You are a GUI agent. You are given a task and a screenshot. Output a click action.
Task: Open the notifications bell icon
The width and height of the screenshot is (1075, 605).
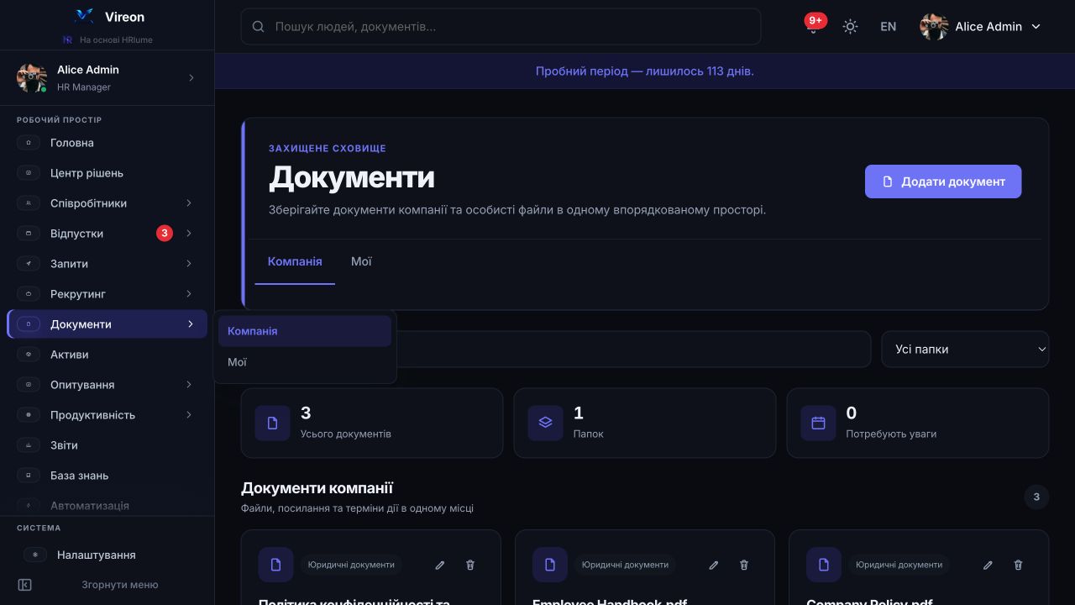813,27
